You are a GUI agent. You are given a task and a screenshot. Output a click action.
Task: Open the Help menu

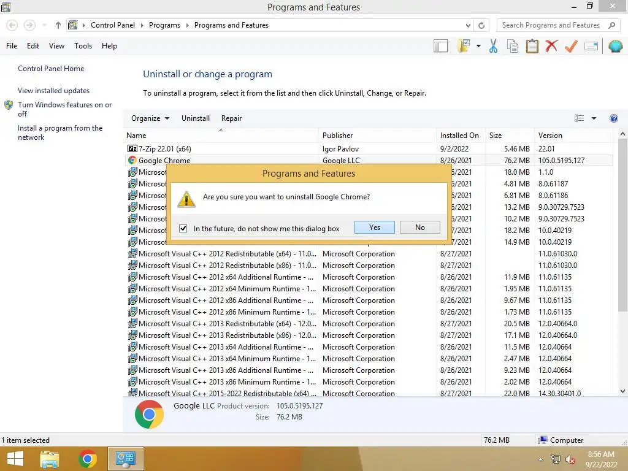click(109, 46)
